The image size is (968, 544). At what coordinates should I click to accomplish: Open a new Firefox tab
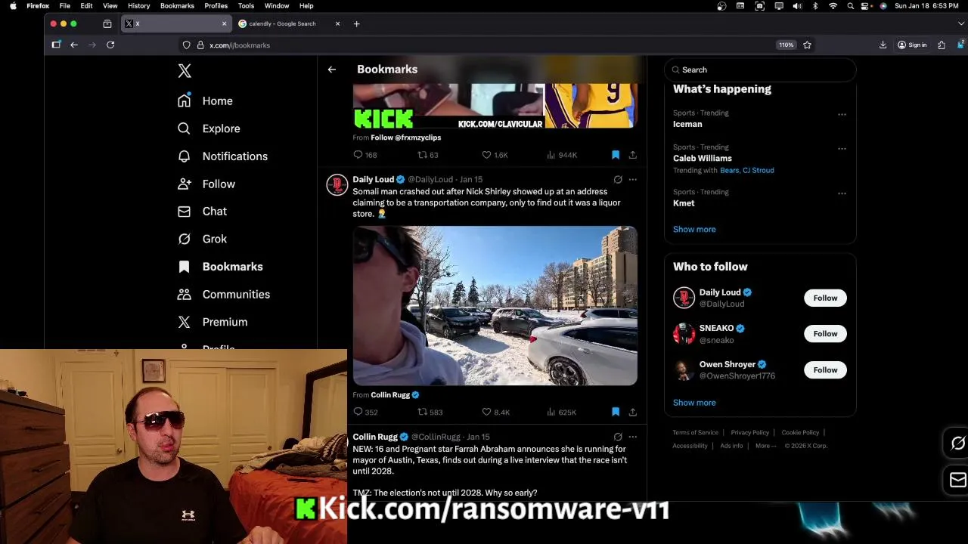(357, 23)
